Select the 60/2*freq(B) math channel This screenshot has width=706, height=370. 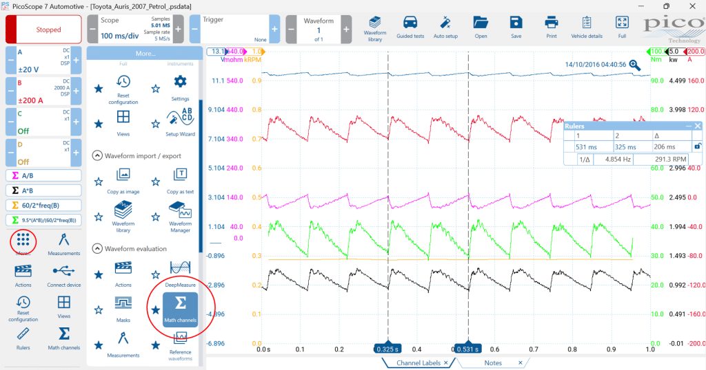click(43, 205)
